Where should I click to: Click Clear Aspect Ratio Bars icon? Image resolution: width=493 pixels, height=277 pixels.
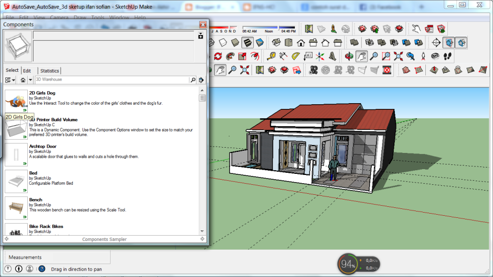(387, 70)
